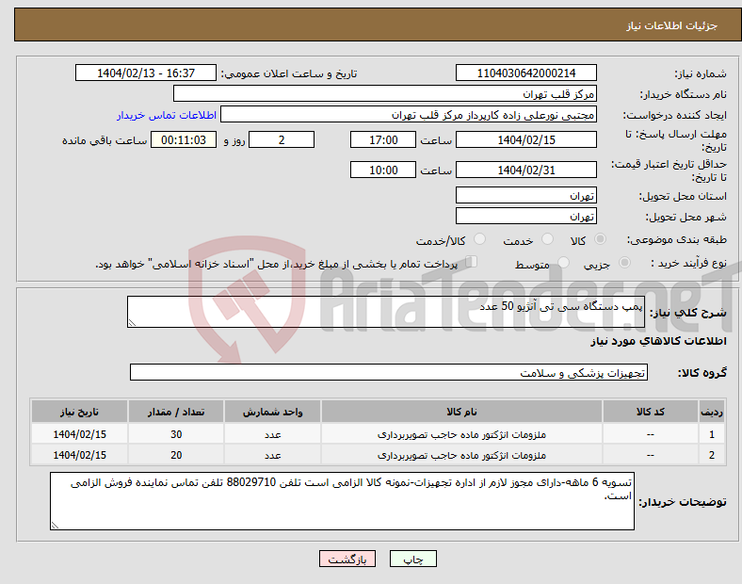Image resolution: width=742 pixels, height=584 pixels.
Task: Click row 1 unit cell عدد
Action: click(273, 434)
